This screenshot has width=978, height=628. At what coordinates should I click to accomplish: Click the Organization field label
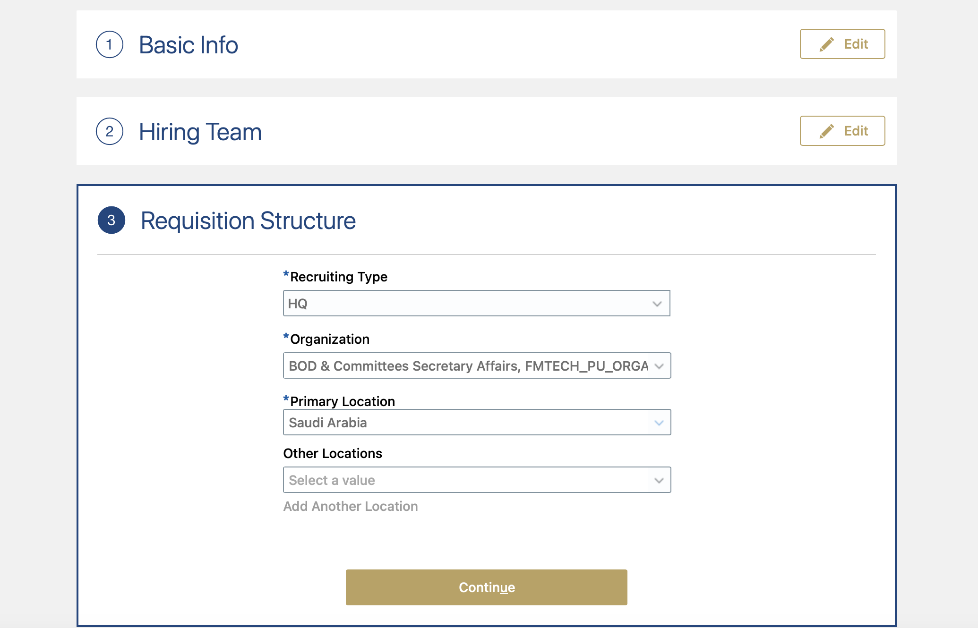tap(329, 339)
